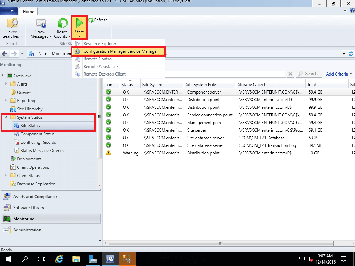Expand the Reporting tree node

pos(6,100)
